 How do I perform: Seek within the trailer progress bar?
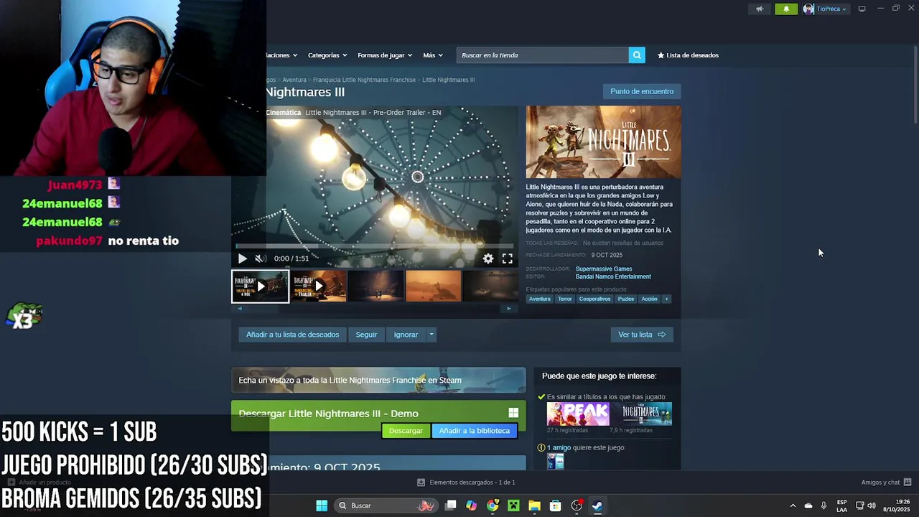(374, 246)
